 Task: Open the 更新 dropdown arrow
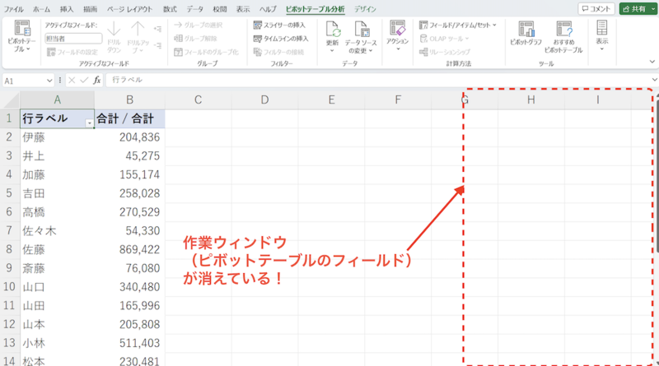332,51
